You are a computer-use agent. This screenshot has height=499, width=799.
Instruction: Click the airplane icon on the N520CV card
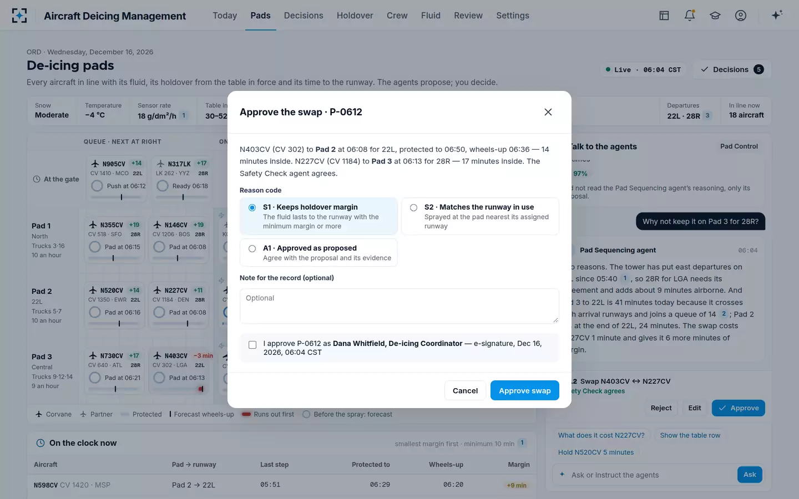point(93,290)
